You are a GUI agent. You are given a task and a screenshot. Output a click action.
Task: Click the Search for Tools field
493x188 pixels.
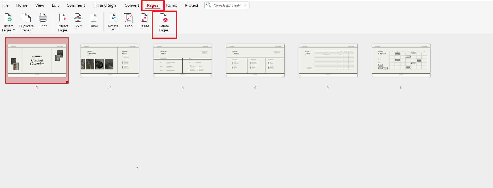tap(227, 5)
